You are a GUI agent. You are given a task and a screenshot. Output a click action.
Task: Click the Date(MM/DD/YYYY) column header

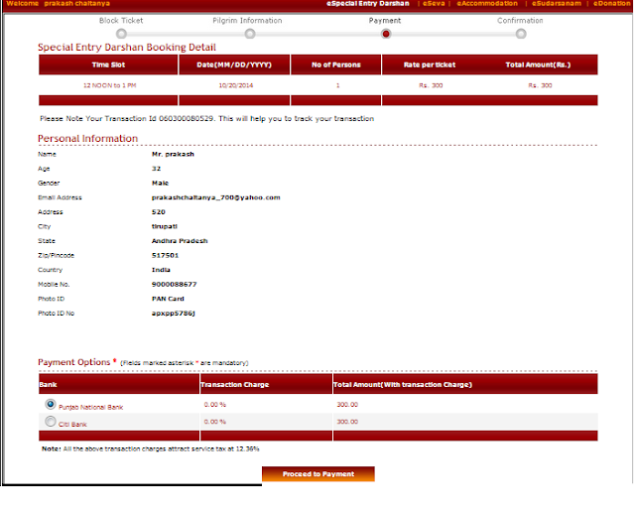234,64
